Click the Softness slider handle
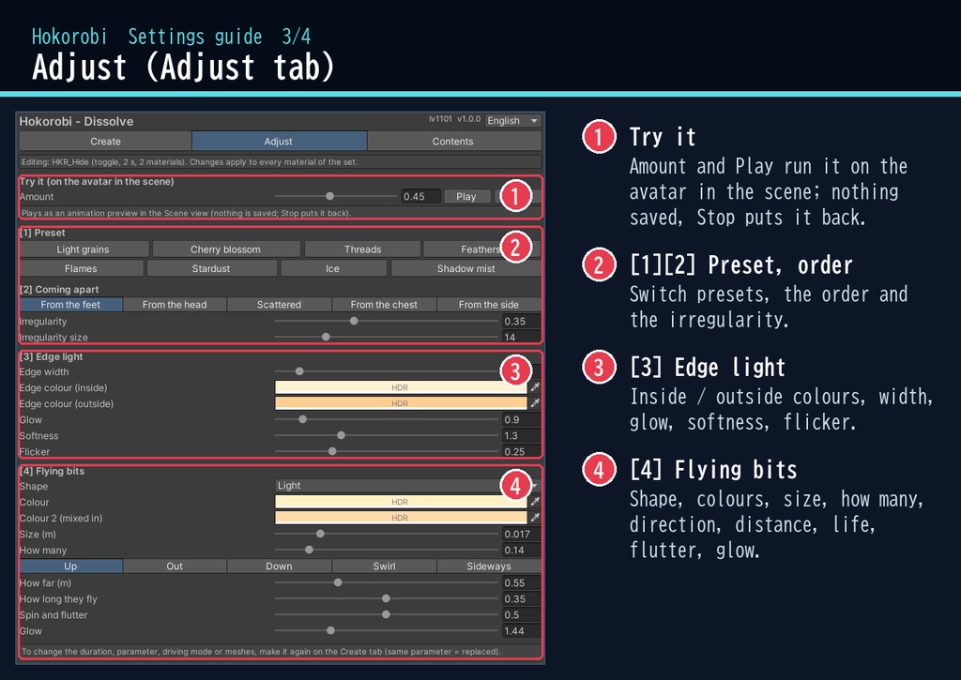Image resolution: width=961 pixels, height=680 pixels. click(341, 435)
